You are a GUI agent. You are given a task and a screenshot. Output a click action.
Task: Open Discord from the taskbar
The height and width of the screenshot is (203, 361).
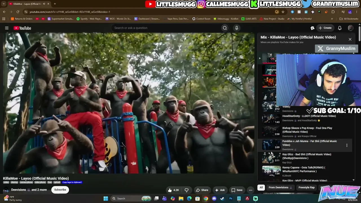tap(214, 198)
